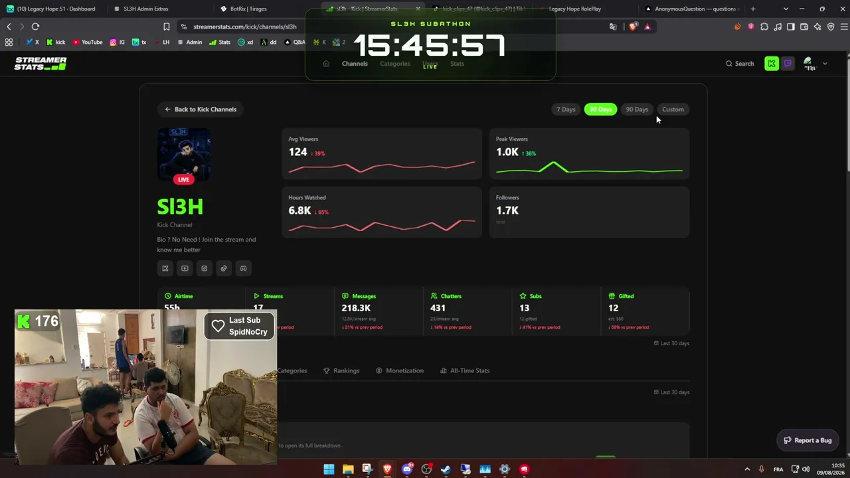
Task: Bookmark this page with the bookmark icon
Action: (167, 27)
